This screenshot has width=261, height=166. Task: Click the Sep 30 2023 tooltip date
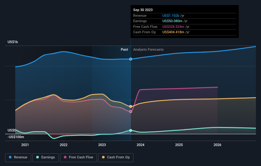(143, 10)
